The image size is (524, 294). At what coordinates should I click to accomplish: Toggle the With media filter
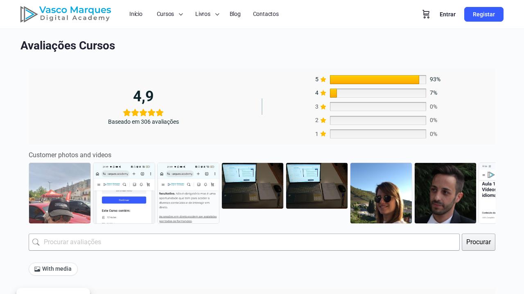tap(53, 269)
